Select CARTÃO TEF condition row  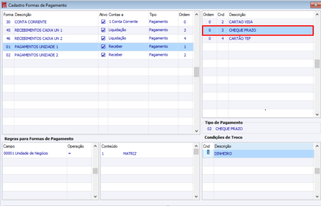[x=258, y=38]
